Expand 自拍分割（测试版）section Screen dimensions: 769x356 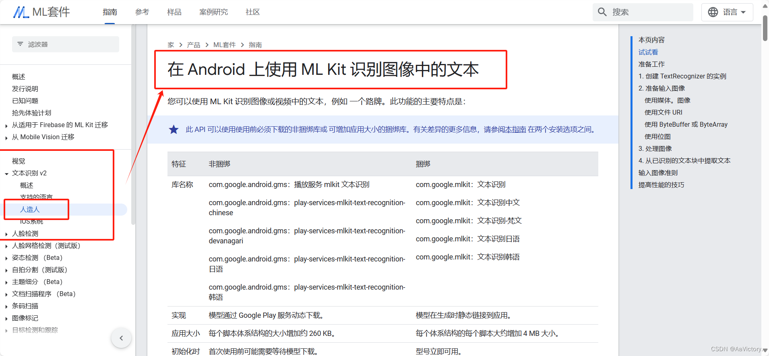click(6, 270)
